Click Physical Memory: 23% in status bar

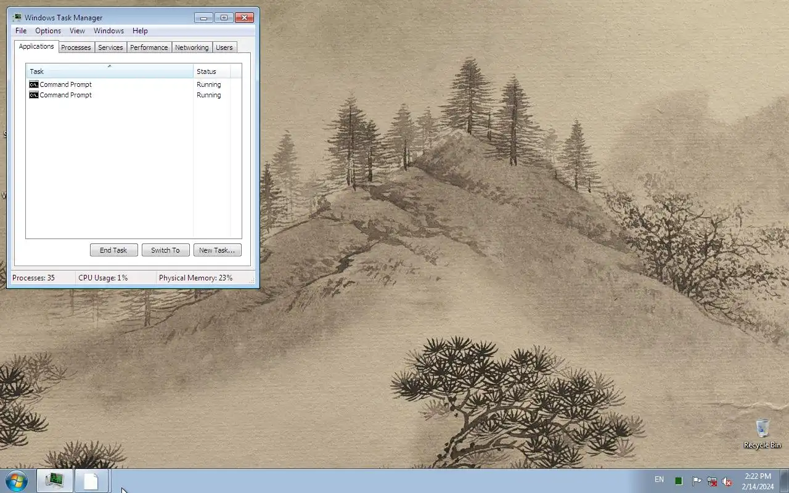(x=195, y=278)
